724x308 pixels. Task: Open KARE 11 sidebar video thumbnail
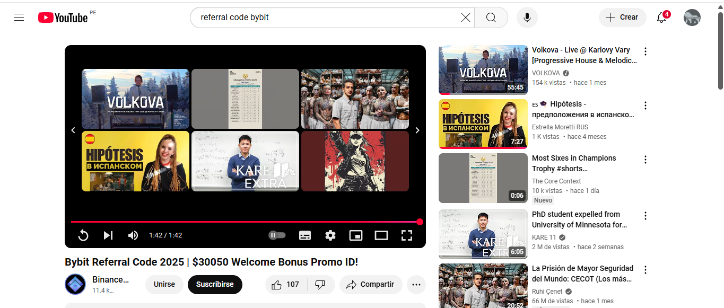[x=483, y=234]
